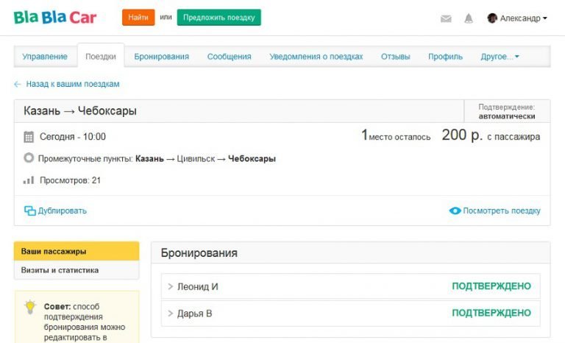Click the calendar icon beside trip date

click(29, 137)
